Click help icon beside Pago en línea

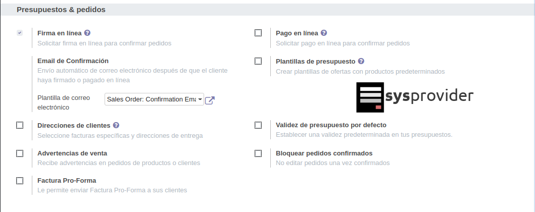pyautogui.click(x=324, y=33)
